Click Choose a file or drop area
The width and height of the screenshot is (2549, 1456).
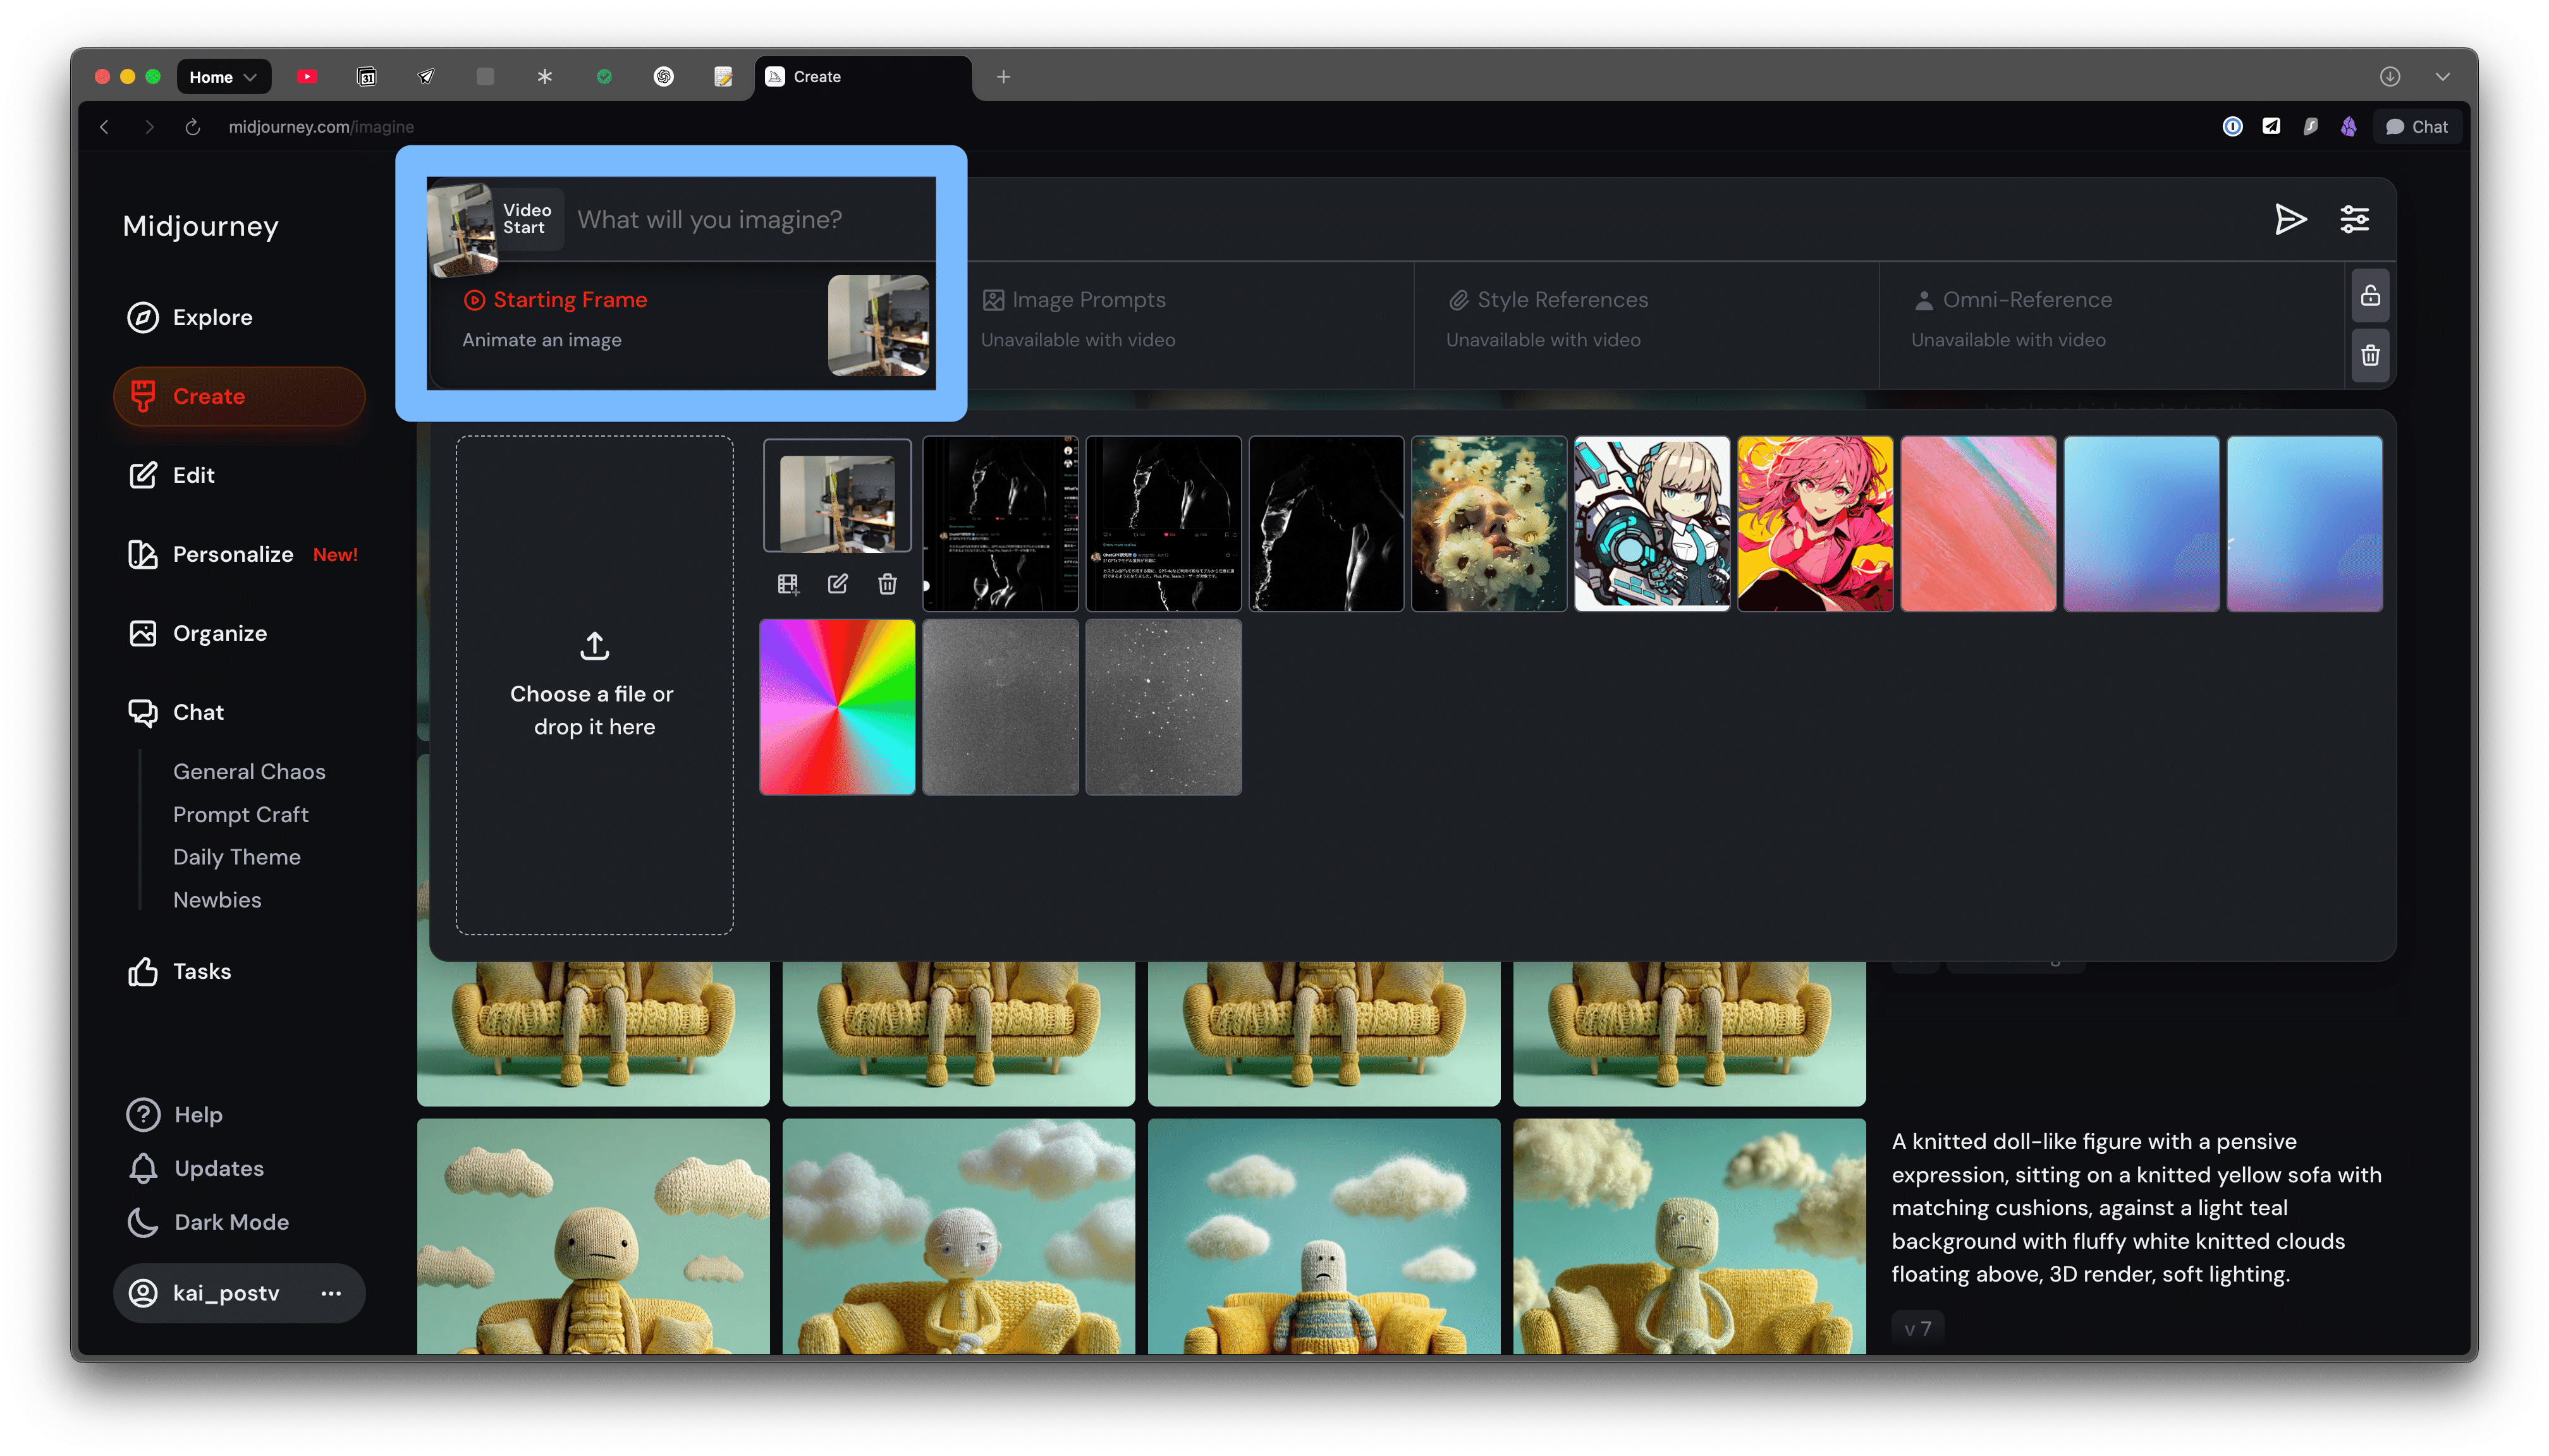594,685
